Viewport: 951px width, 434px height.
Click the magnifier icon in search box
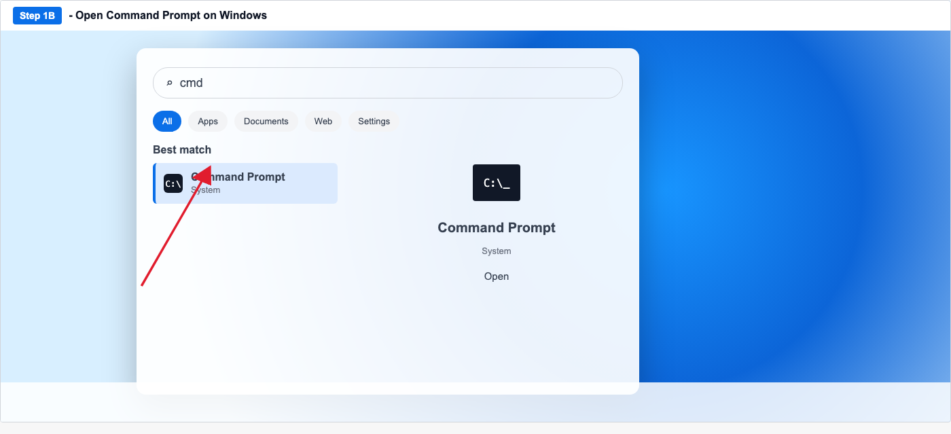point(169,83)
